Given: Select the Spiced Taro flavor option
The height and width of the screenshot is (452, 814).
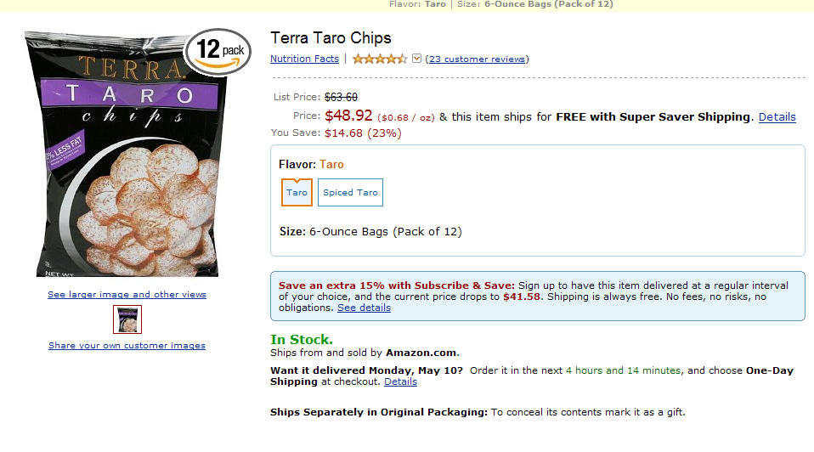Looking at the screenshot, I should 350,193.
